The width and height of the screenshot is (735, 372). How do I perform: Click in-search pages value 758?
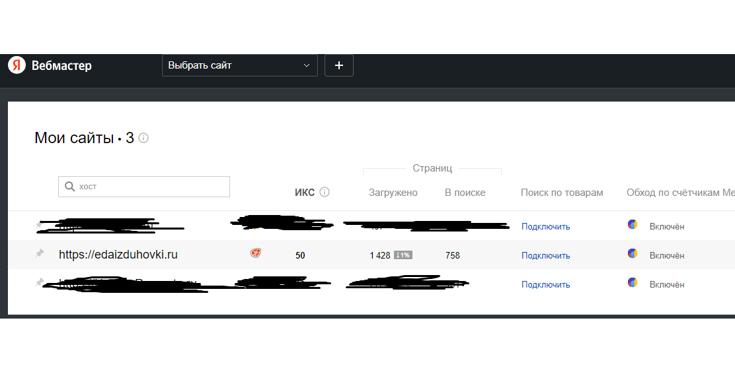452,255
